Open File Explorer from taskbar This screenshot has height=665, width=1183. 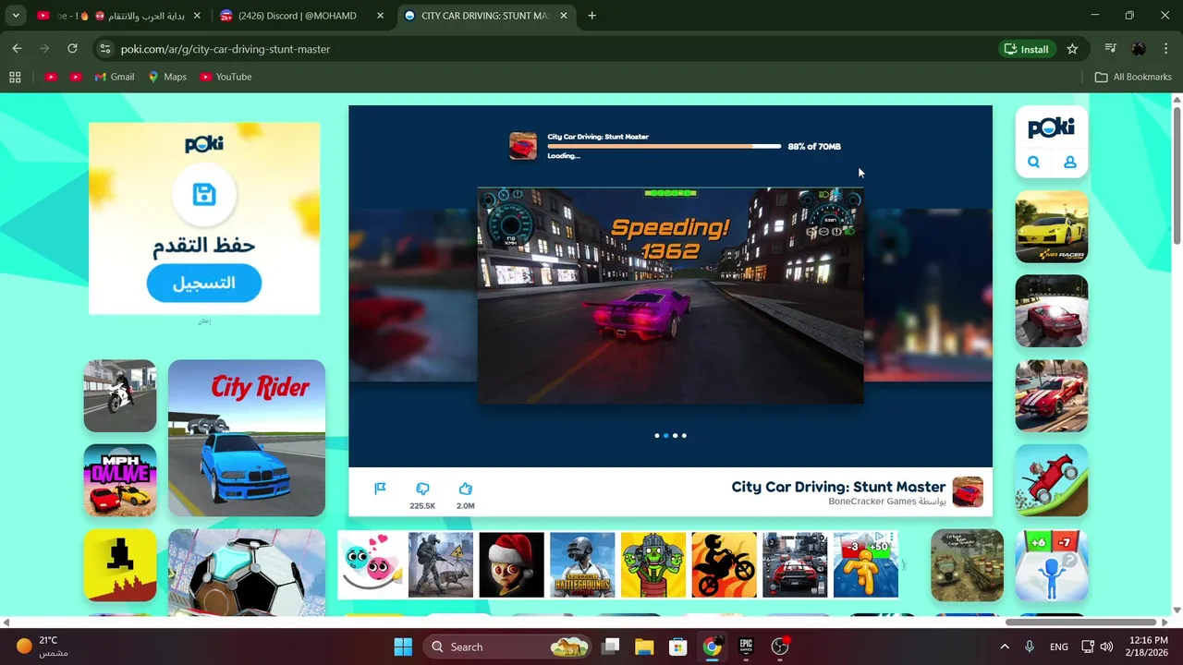pos(644,647)
